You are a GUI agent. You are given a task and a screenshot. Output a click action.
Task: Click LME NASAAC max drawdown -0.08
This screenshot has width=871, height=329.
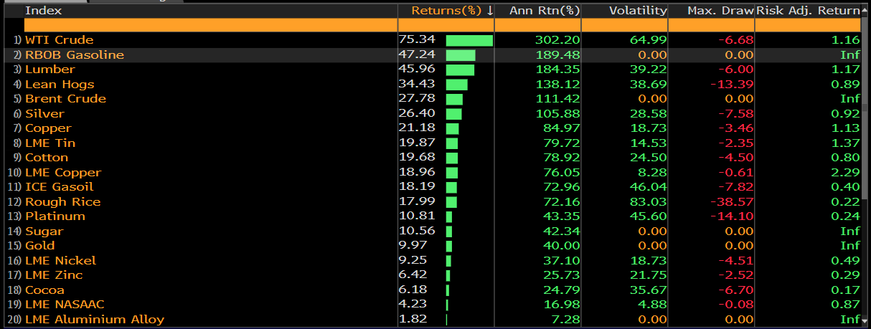[735, 305]
